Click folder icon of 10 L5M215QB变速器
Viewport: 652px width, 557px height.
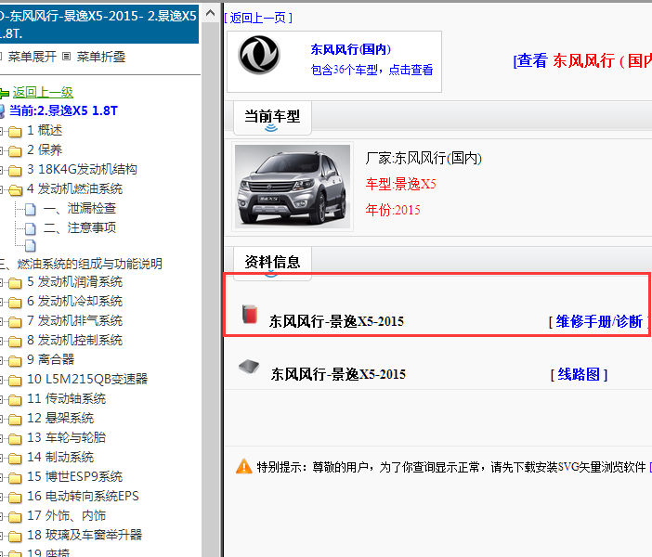pyautogui.click(x=15, y=381)
